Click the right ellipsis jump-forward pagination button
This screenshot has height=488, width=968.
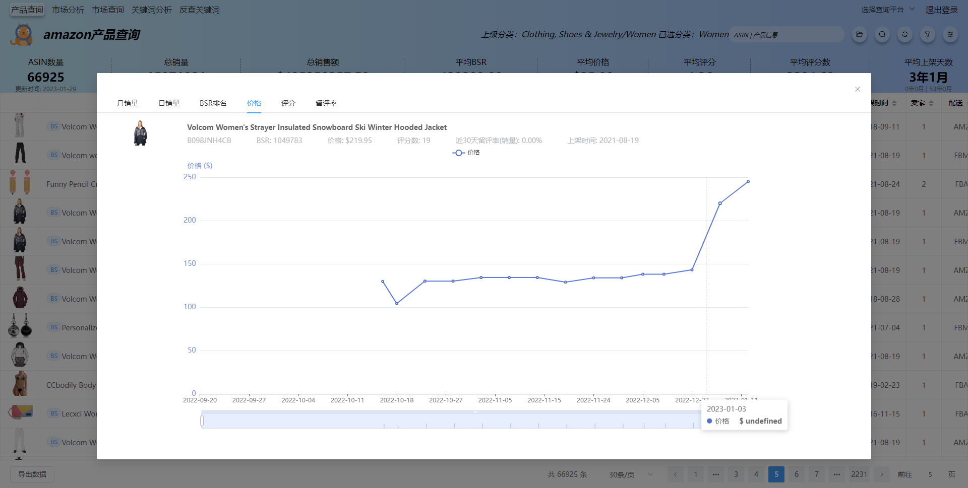[837, 474]
